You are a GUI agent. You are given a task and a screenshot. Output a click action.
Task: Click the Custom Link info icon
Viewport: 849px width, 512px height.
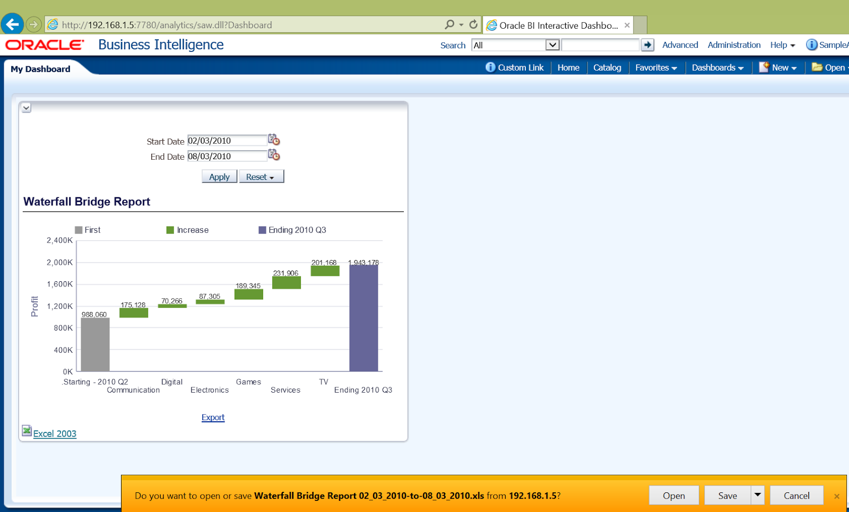tap(490, 67)
